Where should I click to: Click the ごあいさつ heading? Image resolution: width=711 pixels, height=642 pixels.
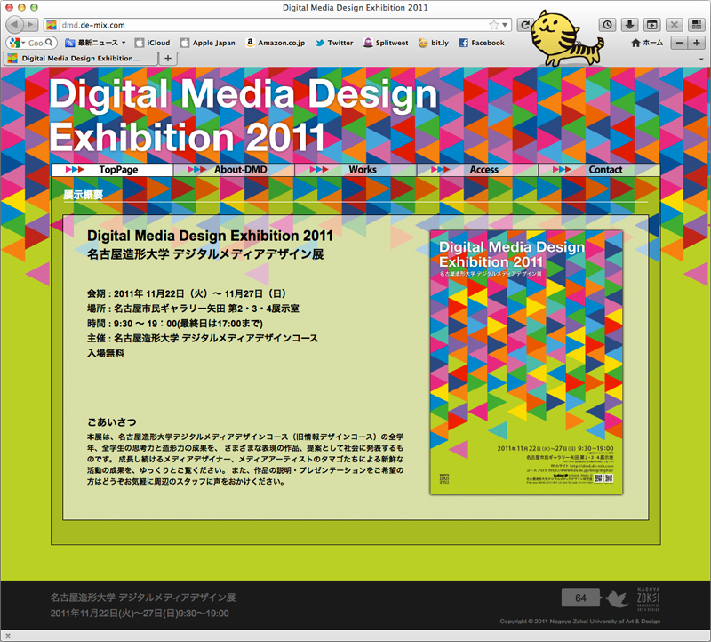(112, 422)
